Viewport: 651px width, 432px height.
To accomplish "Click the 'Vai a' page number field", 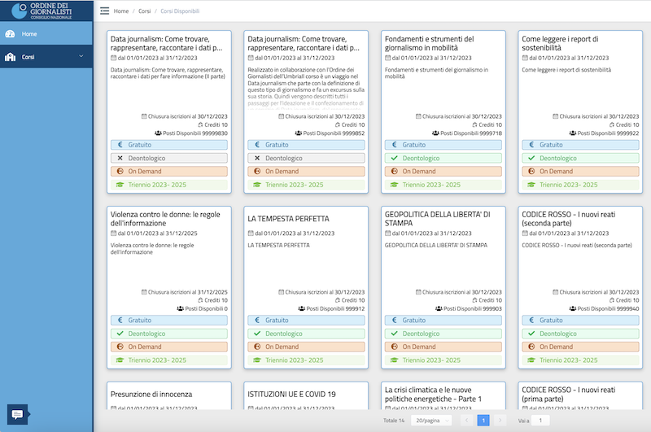I will pos(541,421).
